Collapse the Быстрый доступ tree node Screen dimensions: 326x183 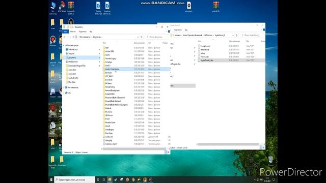click(64, 45)
